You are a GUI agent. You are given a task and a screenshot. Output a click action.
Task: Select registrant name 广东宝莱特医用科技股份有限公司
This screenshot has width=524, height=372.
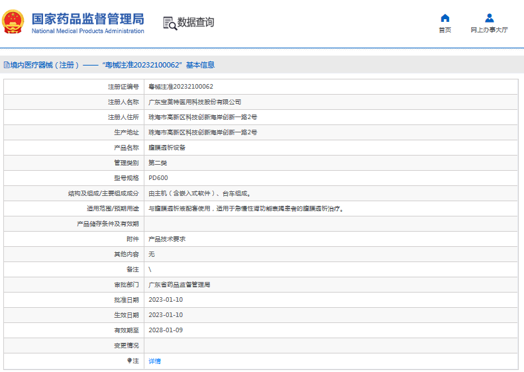[x=195, y=102]
